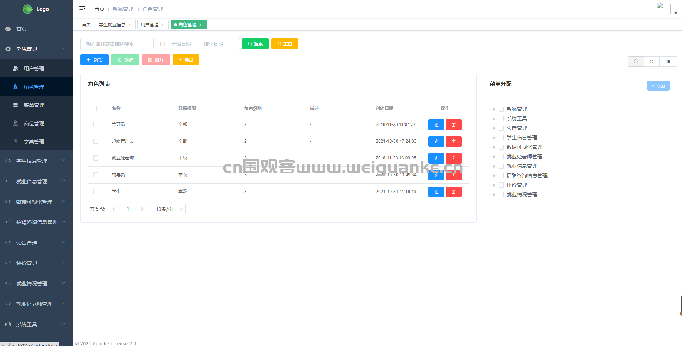This screenshot has width=682, height=346.
Task: Toggle the select-all checkbox in table header
Action: pyautogui.click(x=94, y=108)
